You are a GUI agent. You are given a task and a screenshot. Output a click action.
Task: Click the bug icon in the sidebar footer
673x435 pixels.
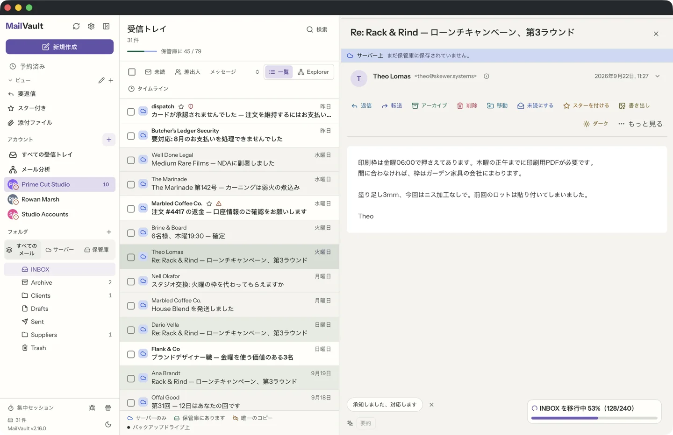click(92, 408)
